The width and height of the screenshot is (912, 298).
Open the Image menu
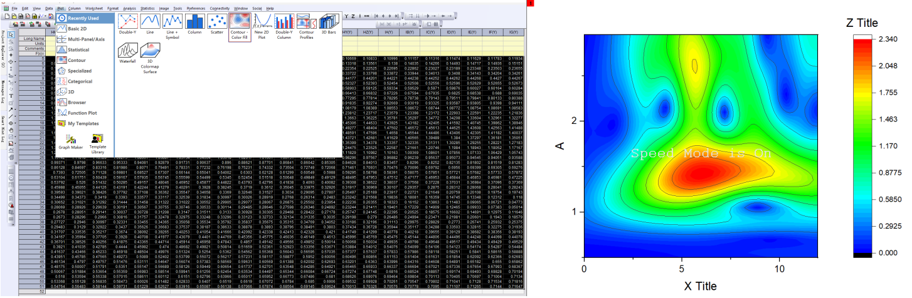165,8
